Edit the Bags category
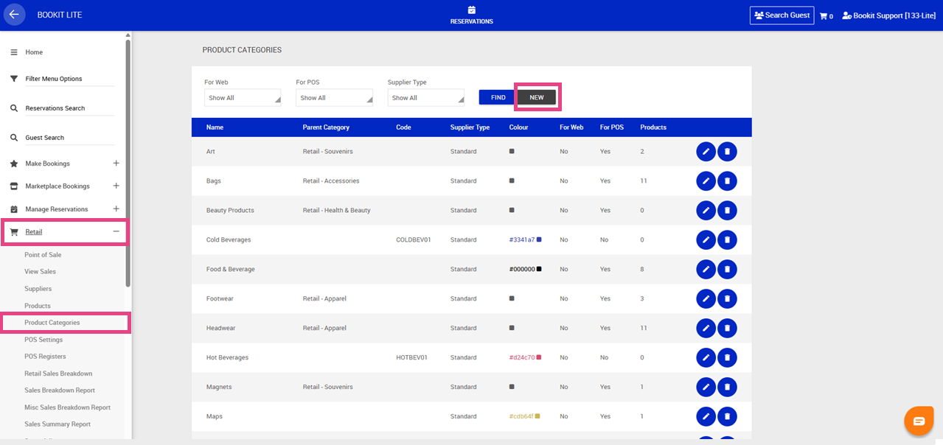 pyautogui.click(x=706, y=181)
